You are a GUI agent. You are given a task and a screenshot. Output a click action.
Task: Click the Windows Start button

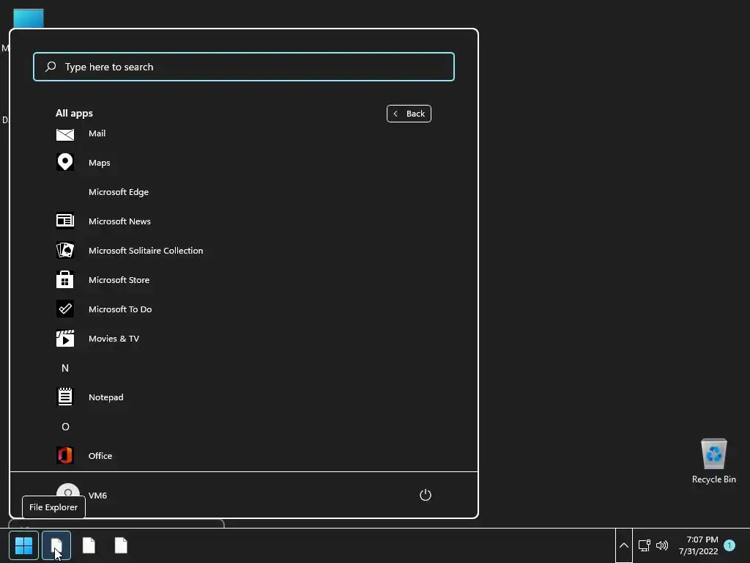point(23,545)
